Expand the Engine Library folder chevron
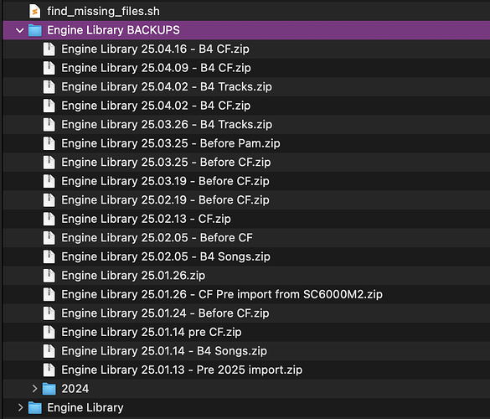 pyautogui.click(x=20, y=407)
